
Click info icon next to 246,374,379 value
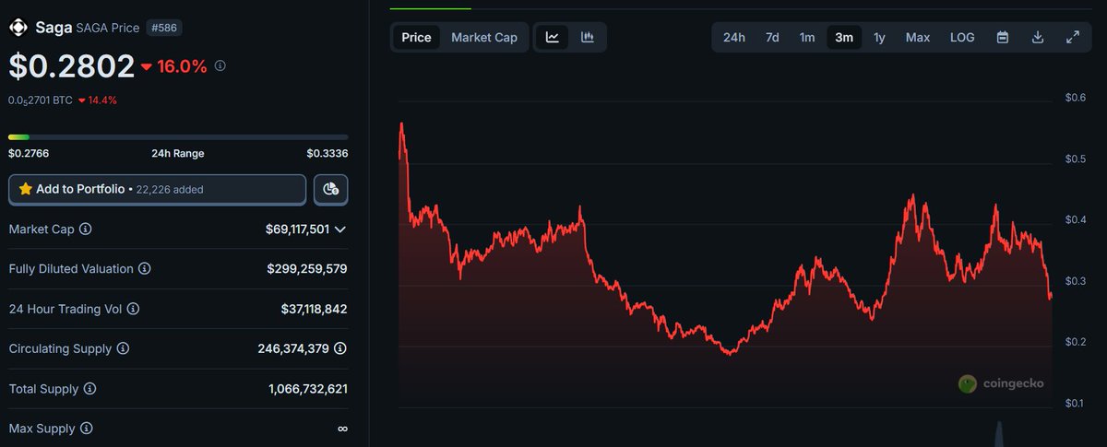click(340, 348)
